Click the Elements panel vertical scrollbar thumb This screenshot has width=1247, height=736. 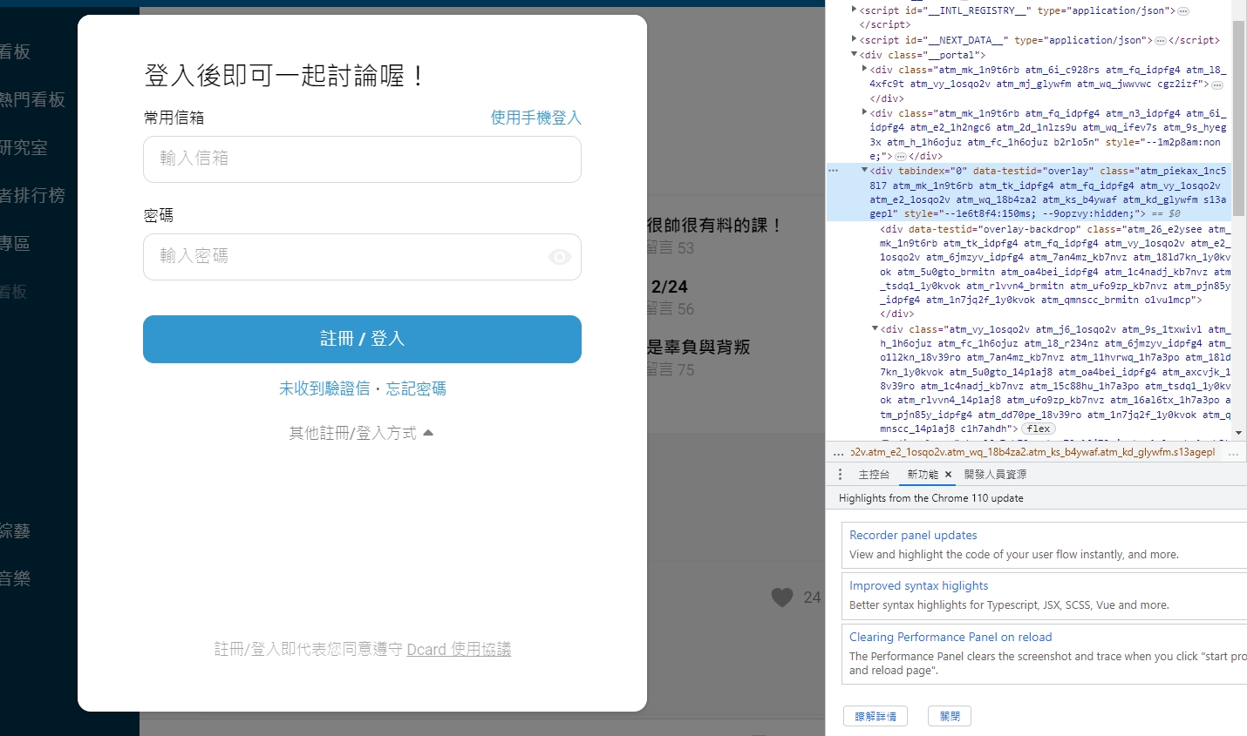coord(1238,119)
